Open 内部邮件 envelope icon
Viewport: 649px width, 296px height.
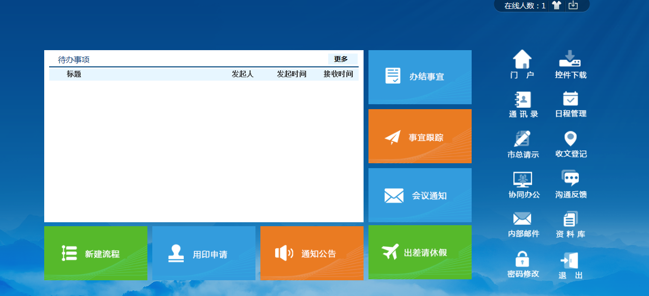coord(522,219)
